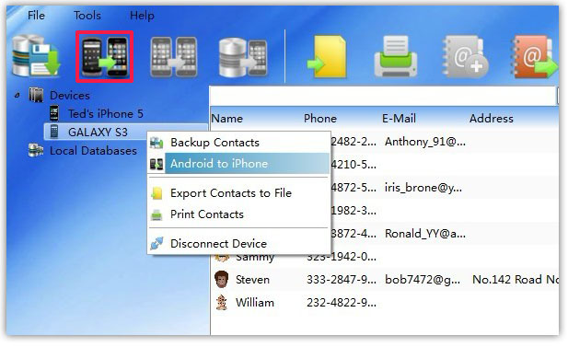Select the William contact row
Viewport: 568px width, 347px height.
(x=385, y=303)
